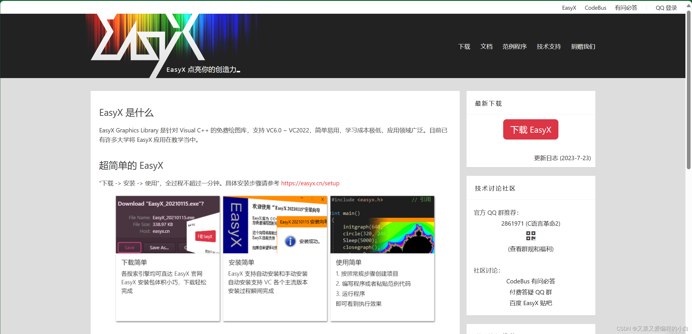Select 范例程序 in the header menu
692x334 pixels.
click(x=514, y=46)
